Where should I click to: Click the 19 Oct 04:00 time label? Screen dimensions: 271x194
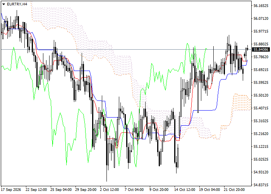pyautogui.click(x=209, y=190)
